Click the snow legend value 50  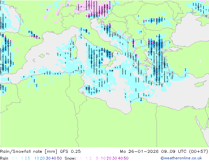126,158
